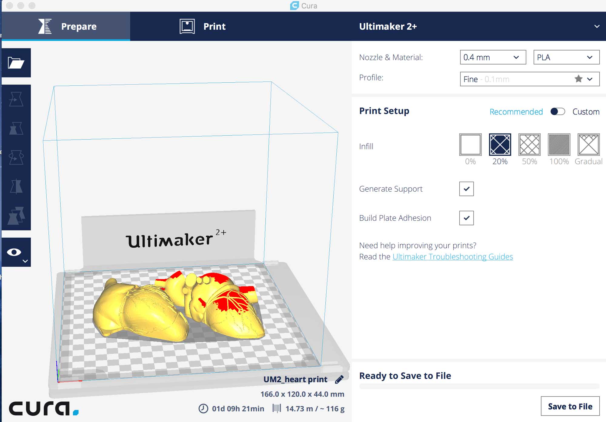Viewport: 606px width, 422px height.
Task: Open the 0.4 mm nozzle dropdown
Action: (x=493, y=57)
